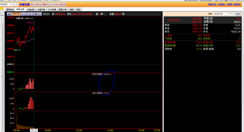Switch to the 筆記 tab
244x132 pixels.
click(x=79, y=9)
